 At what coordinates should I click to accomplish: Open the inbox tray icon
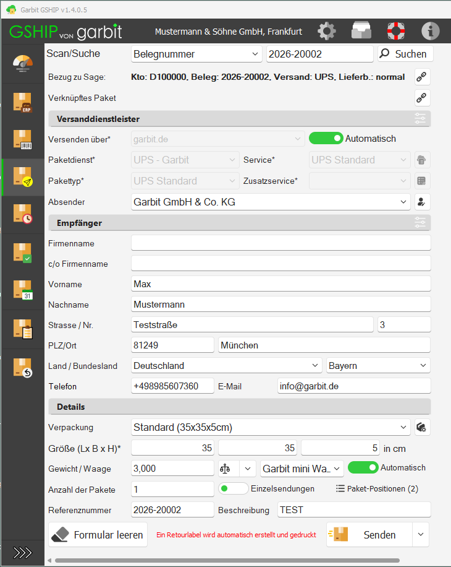pos(361,30)
